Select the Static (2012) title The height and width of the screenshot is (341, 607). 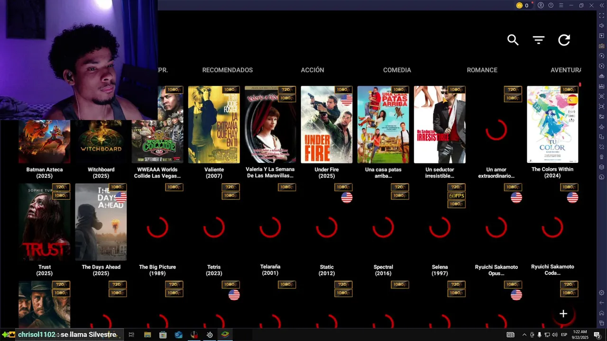[x=327, y=270]
